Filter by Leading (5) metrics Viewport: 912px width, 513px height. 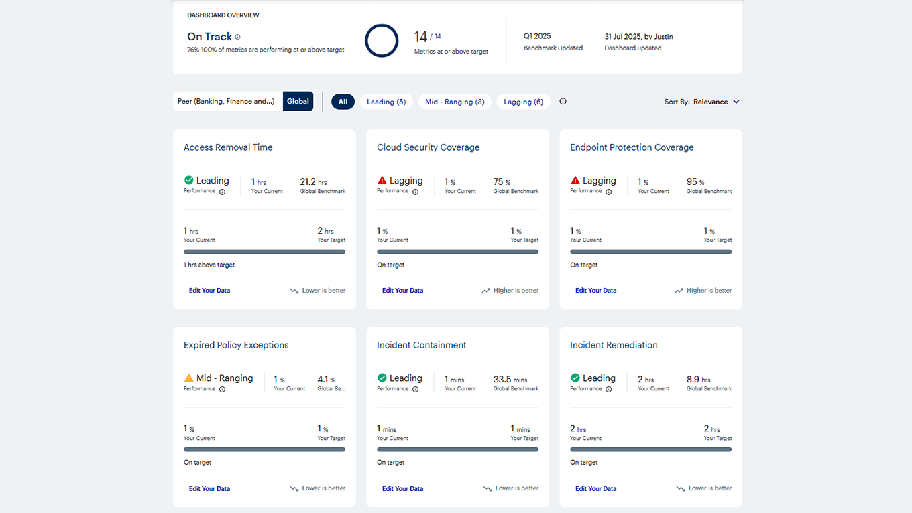386,102
